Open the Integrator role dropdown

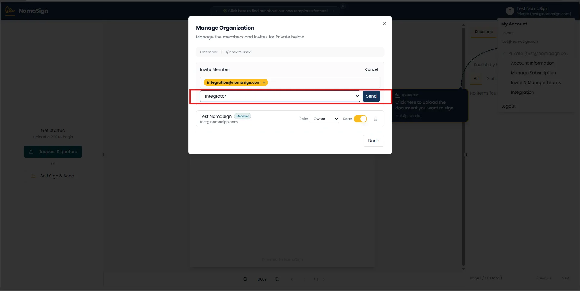(280, 96)
